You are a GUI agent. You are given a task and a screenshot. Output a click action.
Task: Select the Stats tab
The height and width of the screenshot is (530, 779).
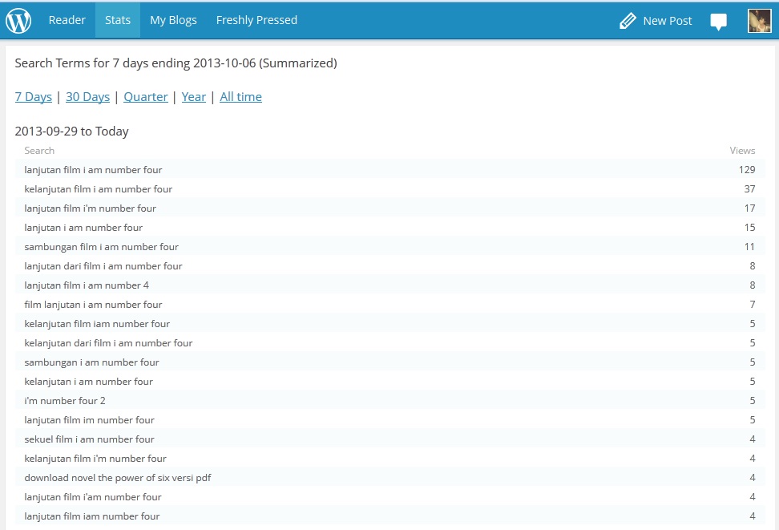(118, 20)
